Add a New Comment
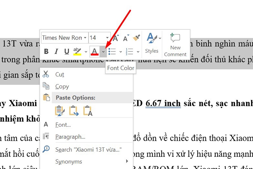 click(175, 44)
